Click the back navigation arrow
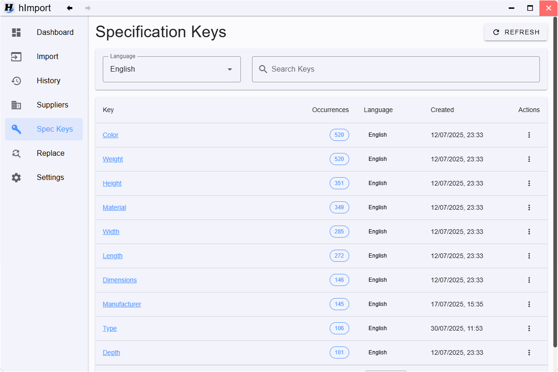Image resolution: width=558 pixels, height=372 pixels. [x=70, y=8]
